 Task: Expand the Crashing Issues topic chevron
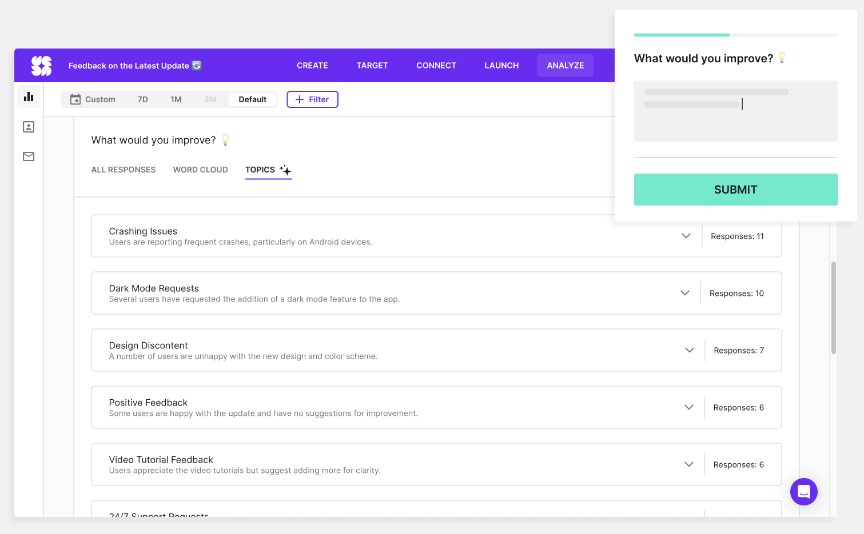coord(686,236)
